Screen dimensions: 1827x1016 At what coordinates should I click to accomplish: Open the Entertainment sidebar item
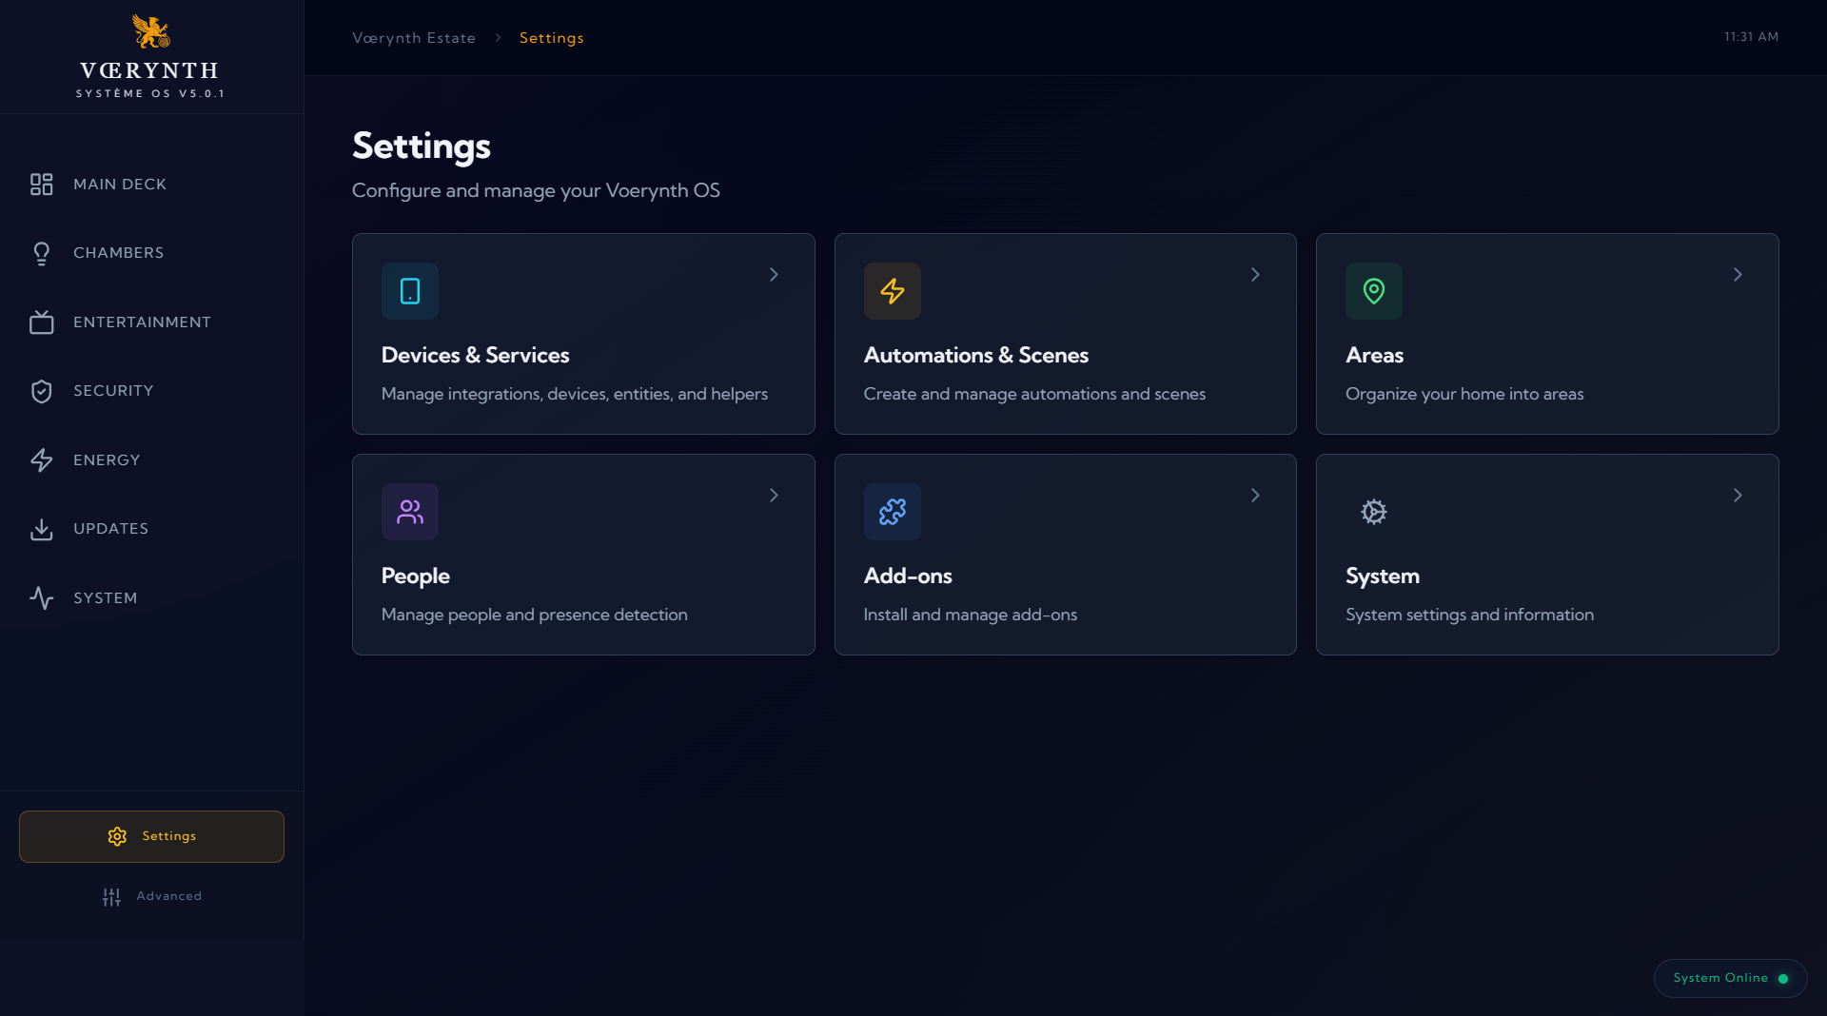142,322
